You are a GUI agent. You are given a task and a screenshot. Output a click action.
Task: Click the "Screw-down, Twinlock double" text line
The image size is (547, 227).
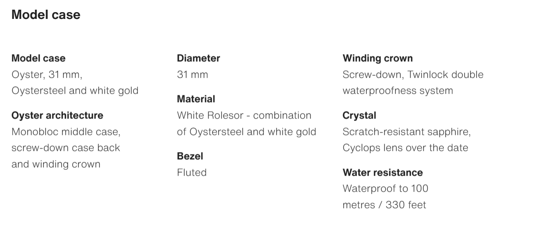(x=413, y=74)
